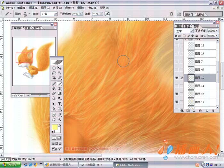Reset default colors icon
This screenshot has width=224, height=168.
(x=52, y=132)
